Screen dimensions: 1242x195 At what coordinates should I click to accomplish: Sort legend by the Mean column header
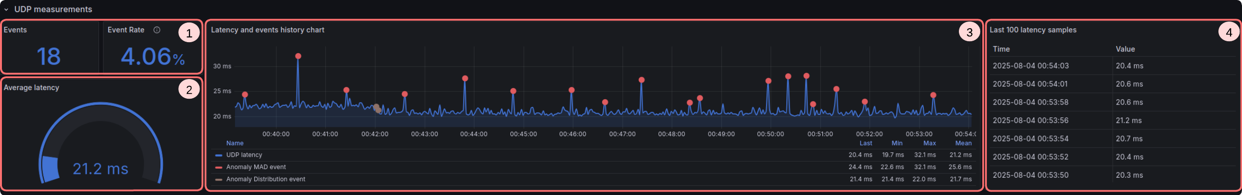tap(963, 143)
